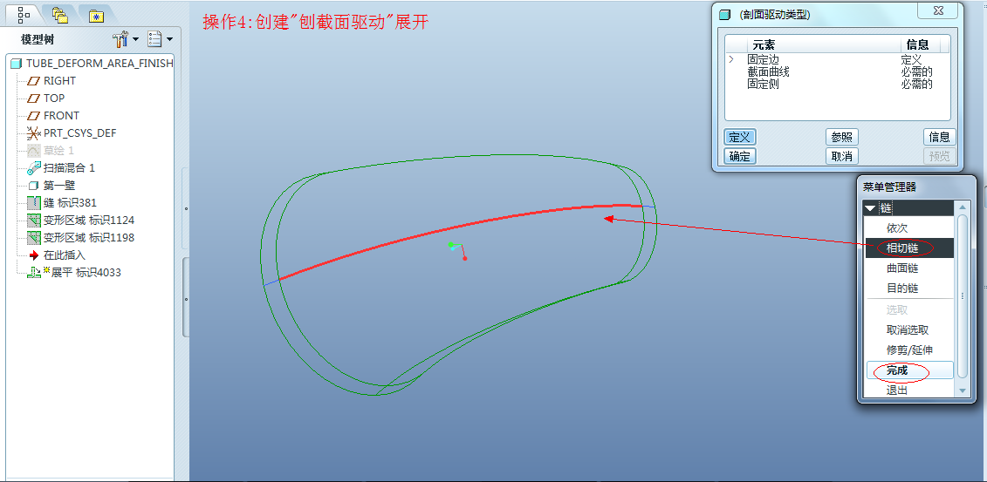Screen dimensions: 987x482
Task: Click menu manager scrollbar down arrow
Action: [x=961, y=390]
